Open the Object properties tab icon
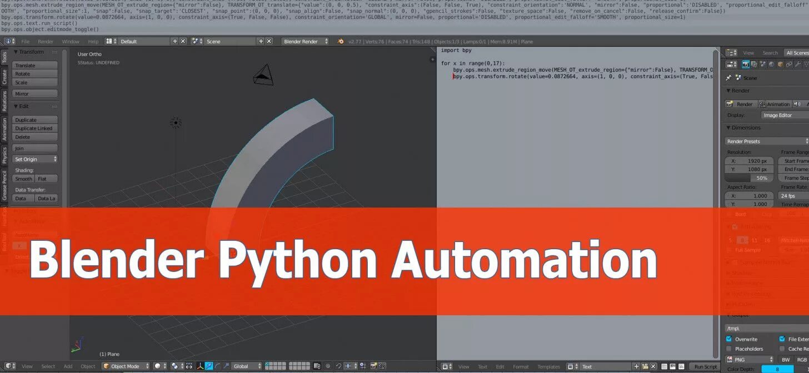This screenshot has width=809, height=373. click(x=780, y=64)
